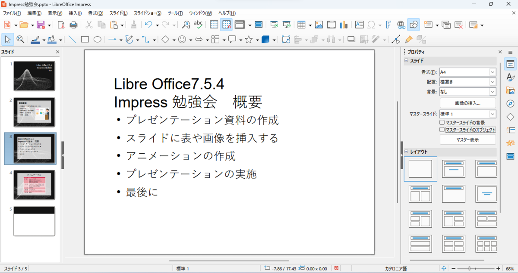
Task: Open the Gallery sidebar deck
Action: click(510, 90)
